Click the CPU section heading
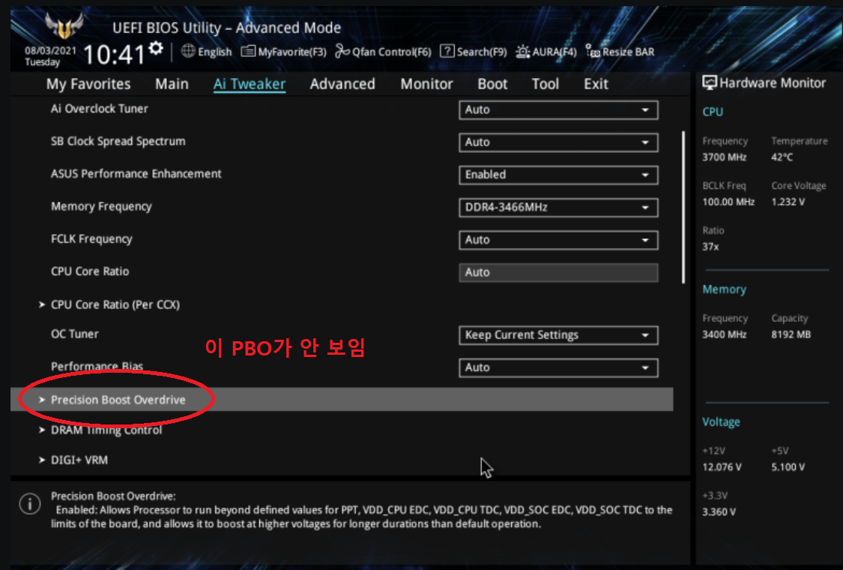Image resolution: width=843 pixels, height=570 pixels. click(x=713, y=112)
